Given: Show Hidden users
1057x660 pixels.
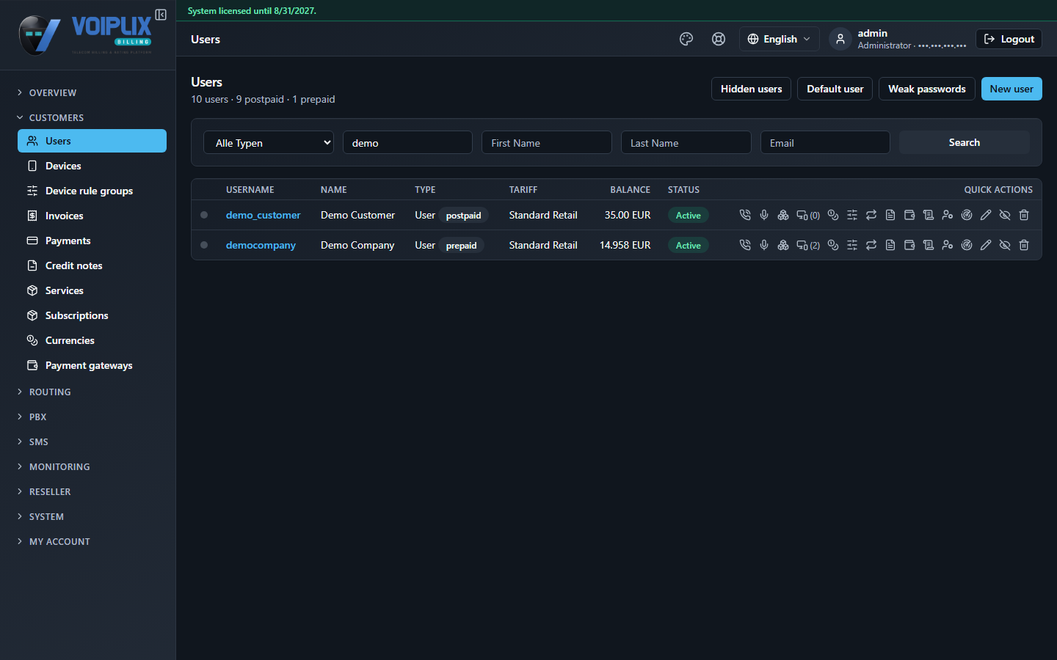Looking at the screenshot, I should [x=751, y=89].
